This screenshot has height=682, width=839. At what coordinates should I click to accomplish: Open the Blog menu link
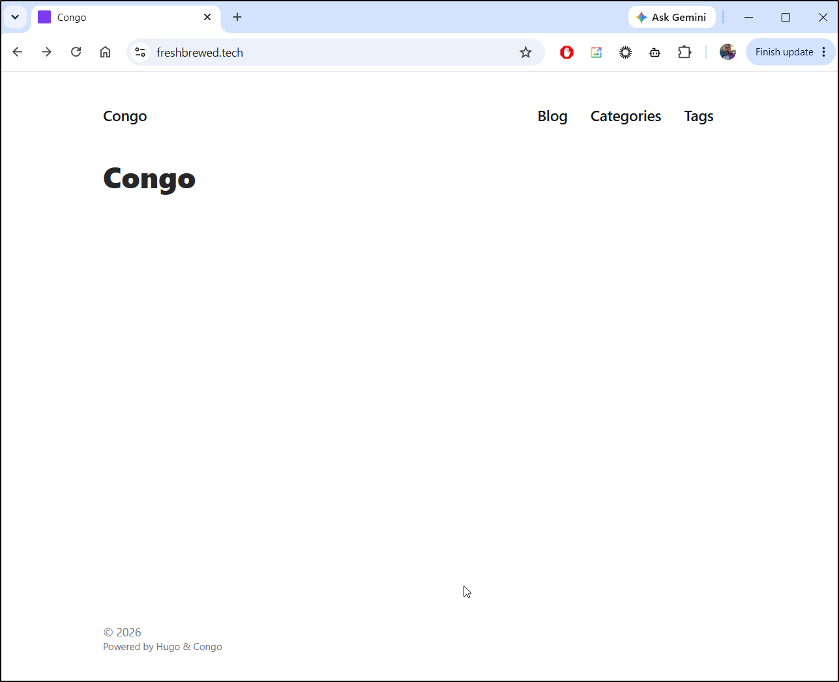[552, 116]
